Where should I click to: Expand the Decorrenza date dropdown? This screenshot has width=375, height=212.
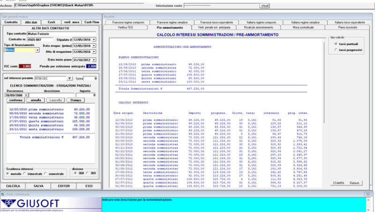[26, 95]
